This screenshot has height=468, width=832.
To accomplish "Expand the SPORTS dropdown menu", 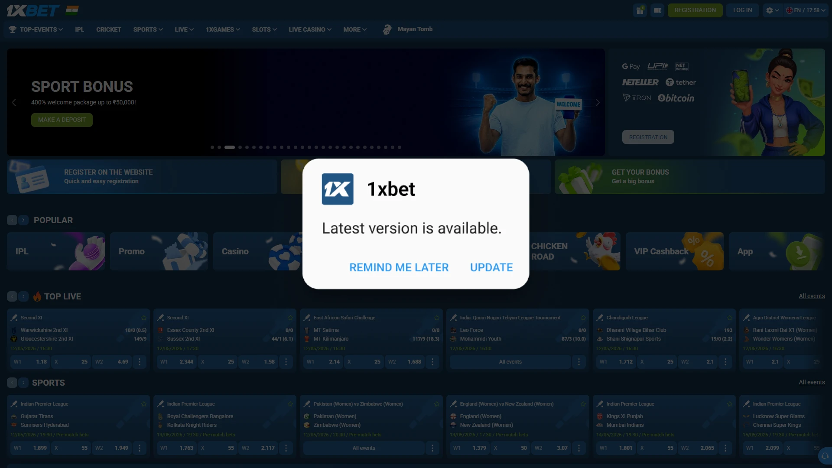I will click(148, 29).
